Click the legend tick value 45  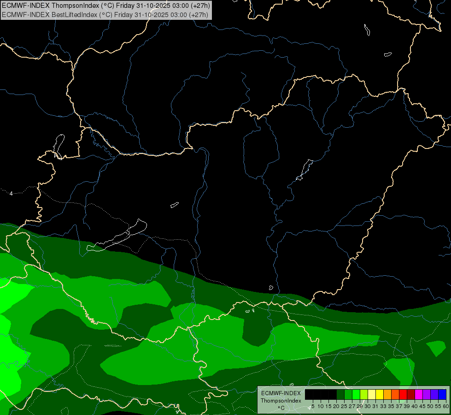click(422, 406)
